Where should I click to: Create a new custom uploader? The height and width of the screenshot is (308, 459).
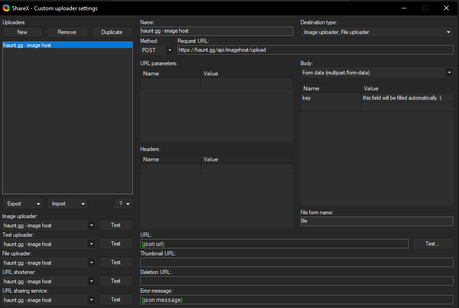click(22, 32)
